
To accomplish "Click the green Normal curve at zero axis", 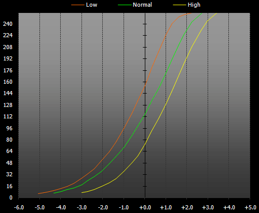I will [145, 114].
